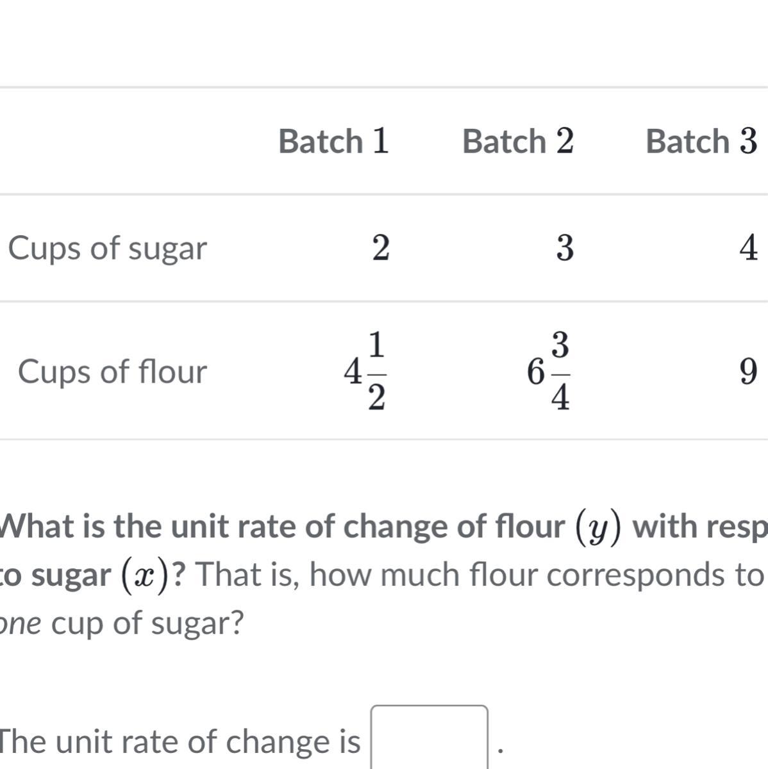The width and height of the screenshot is (768, 769).
Task: Click the text "cup of sugar?"
Action: [x=147, y=623]
